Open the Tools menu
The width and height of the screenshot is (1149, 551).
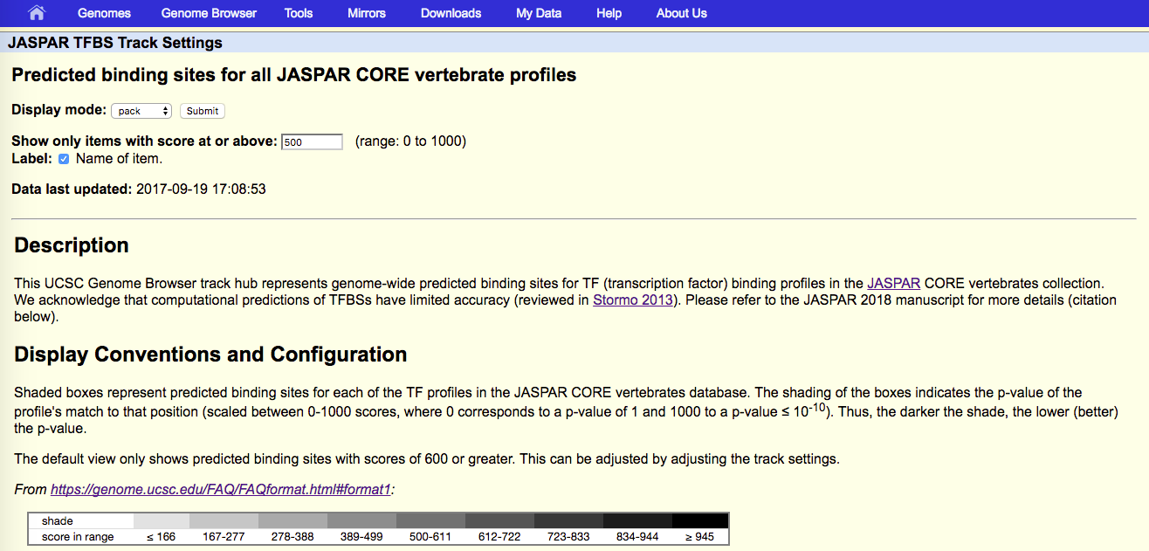299,13
